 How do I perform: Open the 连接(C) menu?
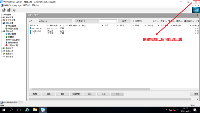(8, 6)
